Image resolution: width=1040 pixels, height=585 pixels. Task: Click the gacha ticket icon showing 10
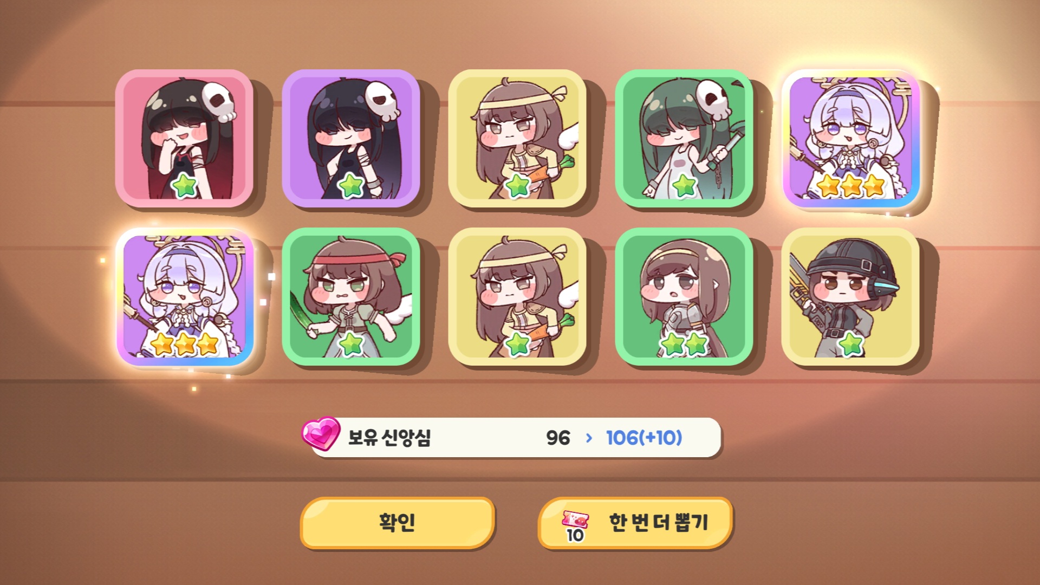tap(575, 525)
